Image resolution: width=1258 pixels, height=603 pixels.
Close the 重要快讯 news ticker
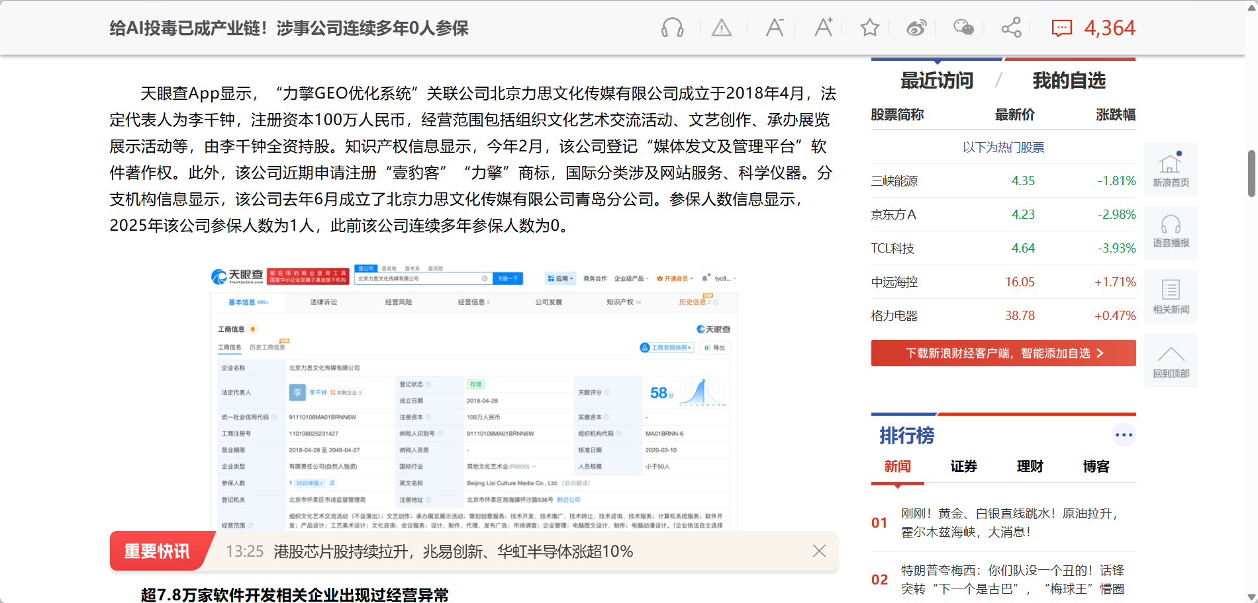pos(819,551)
